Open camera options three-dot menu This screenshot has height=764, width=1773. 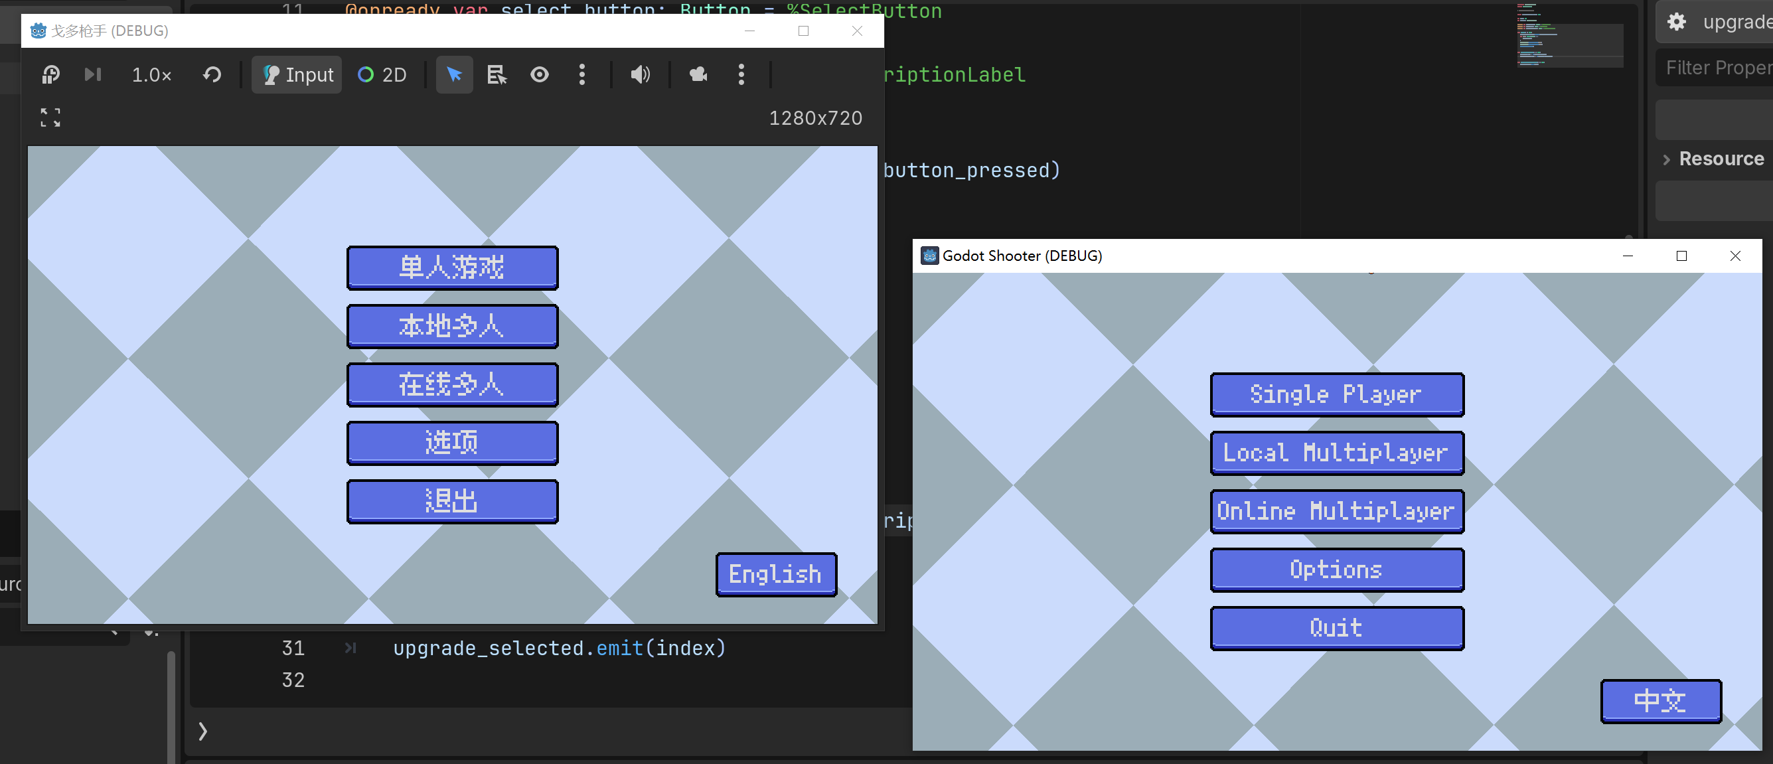[x=741, y=74]
